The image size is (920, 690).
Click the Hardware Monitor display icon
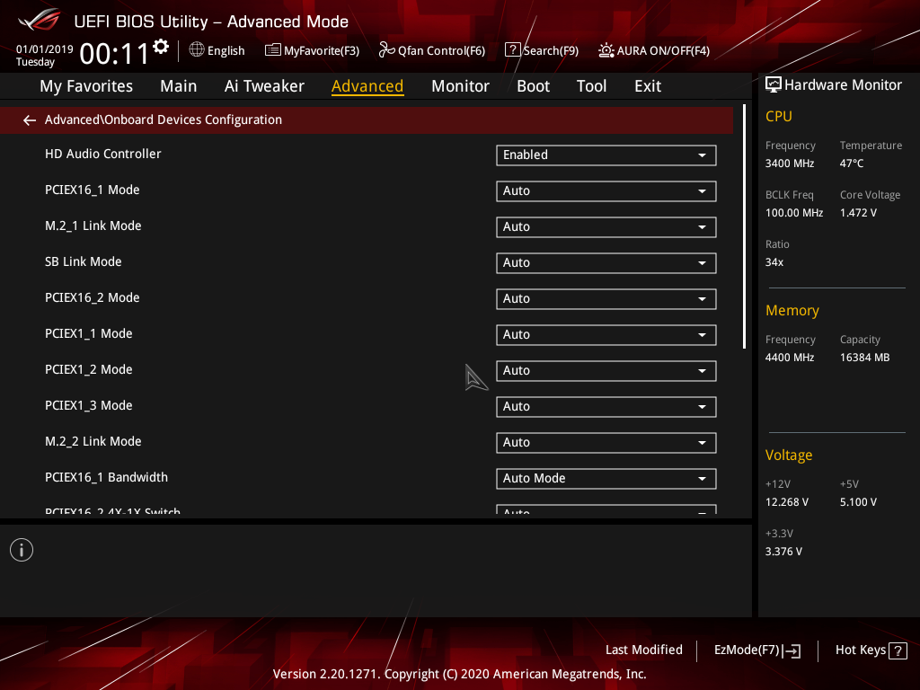[x=774, y=85]
